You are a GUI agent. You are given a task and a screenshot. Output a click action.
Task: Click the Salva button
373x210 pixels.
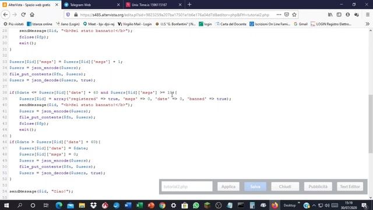click(255, 187)
